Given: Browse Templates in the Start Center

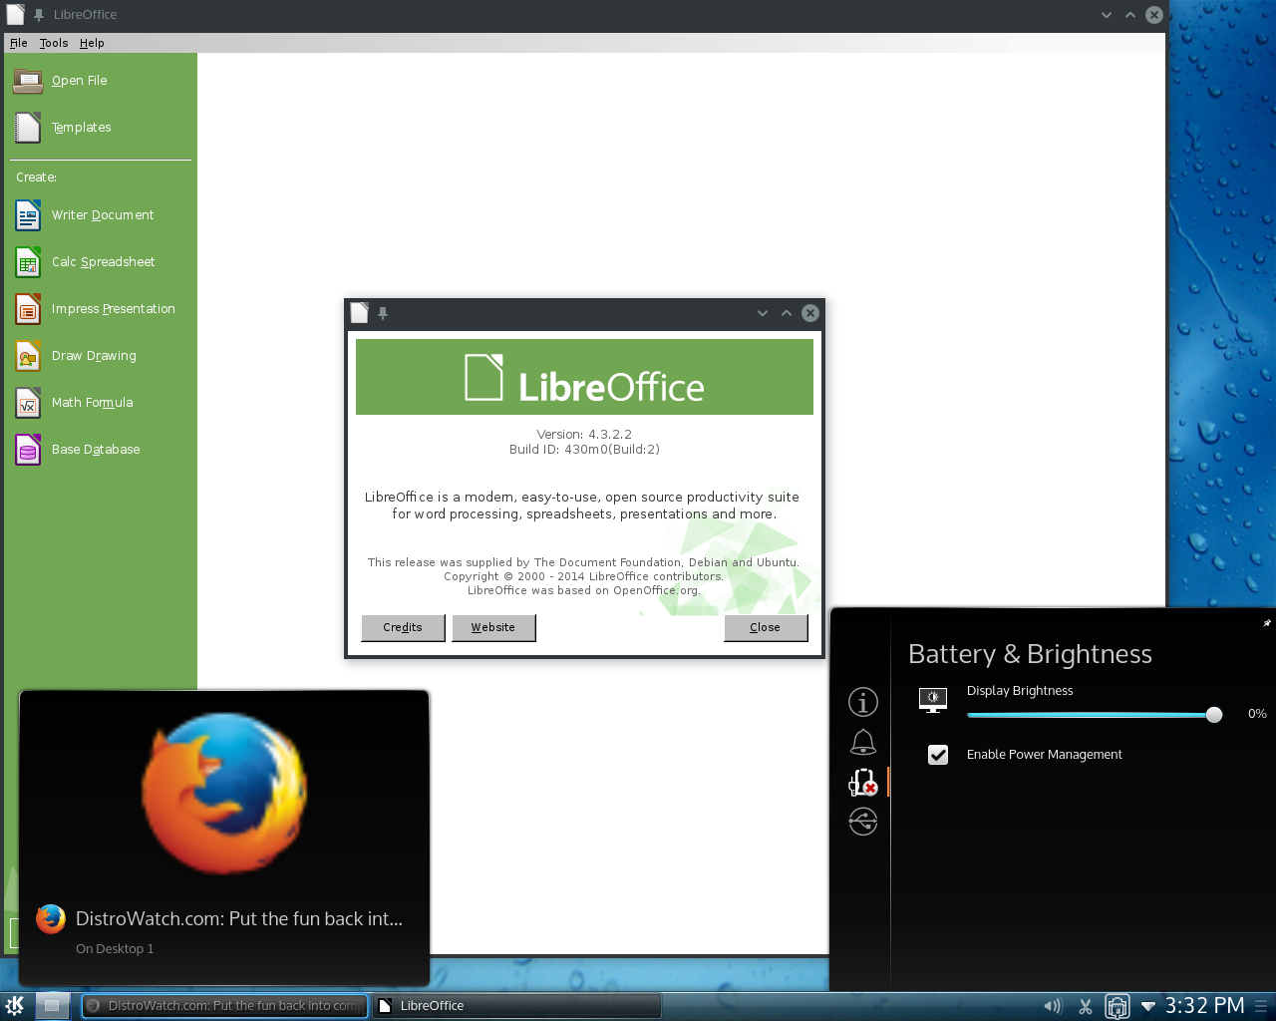Looking at the screenshot, I should coord(62,128).
